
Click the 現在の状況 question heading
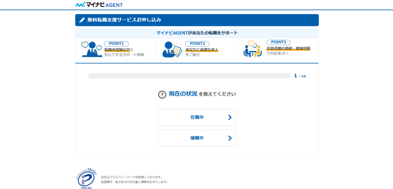pos(183,94)
